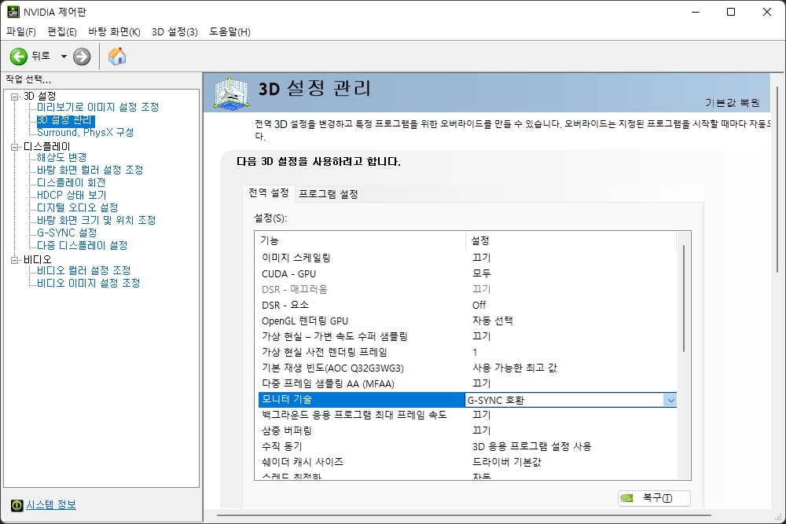Collapse the 디스플레이 tree node

coord(14,147)
